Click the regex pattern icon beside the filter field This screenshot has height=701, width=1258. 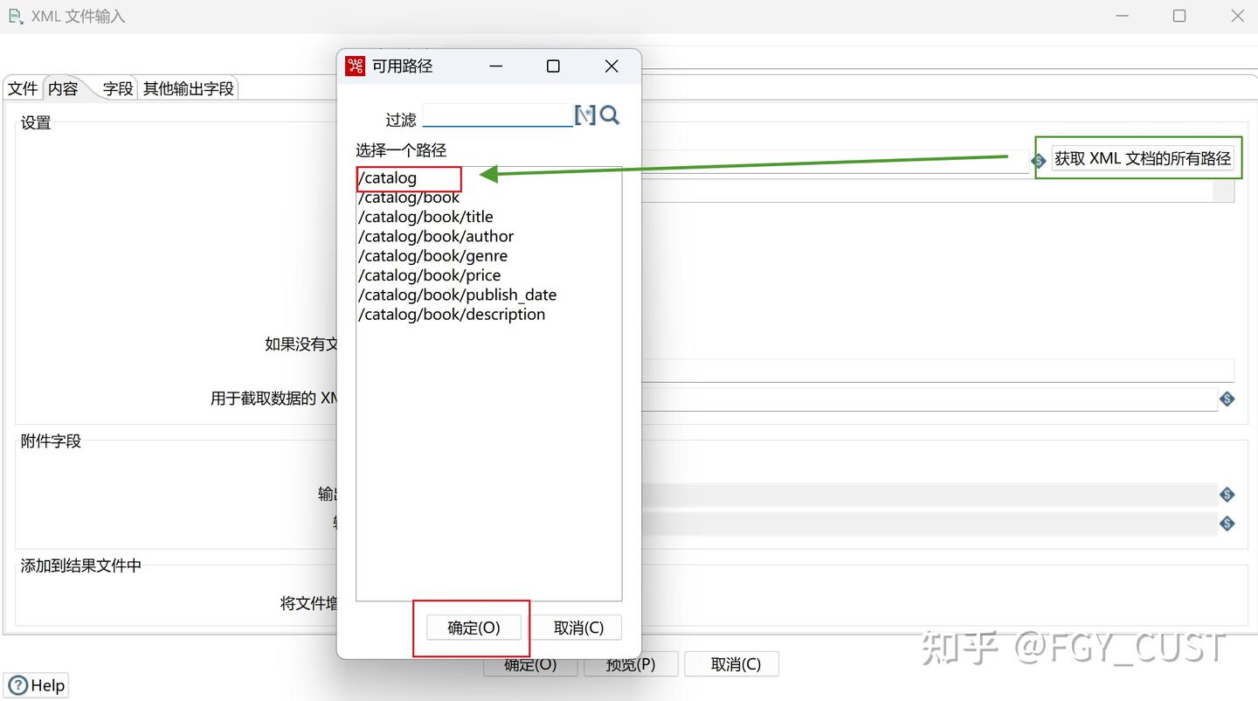click(584, 115)
